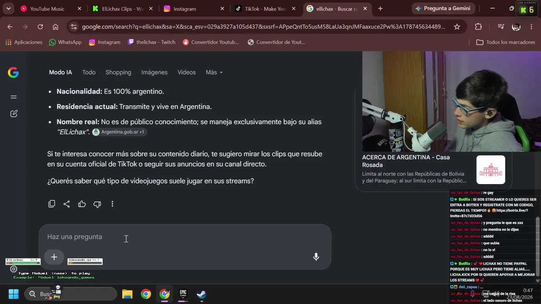Click the Pregunta a Gemini button
This screenshot has width=541, height=304.
point(443,8)
